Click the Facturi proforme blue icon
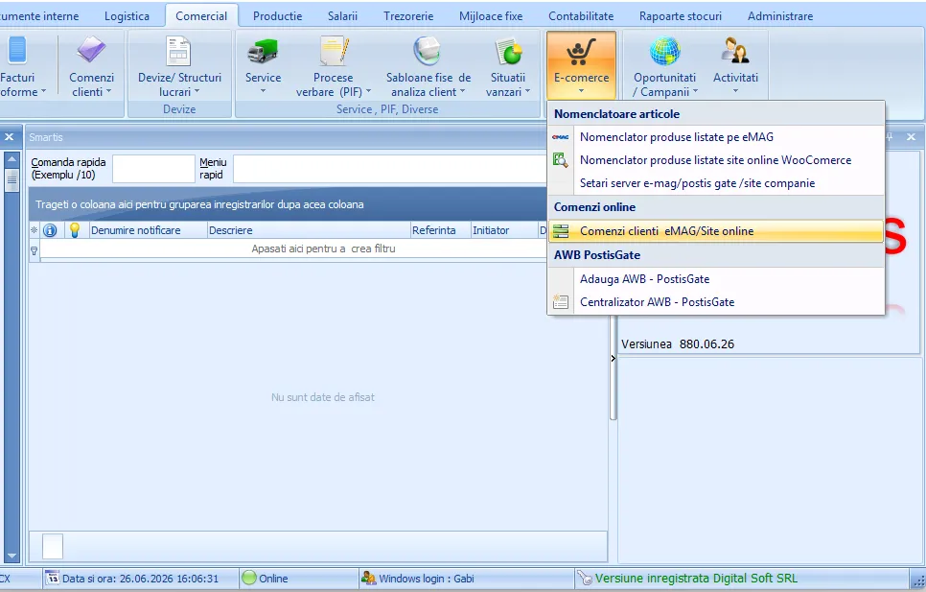 pos(16,50)
